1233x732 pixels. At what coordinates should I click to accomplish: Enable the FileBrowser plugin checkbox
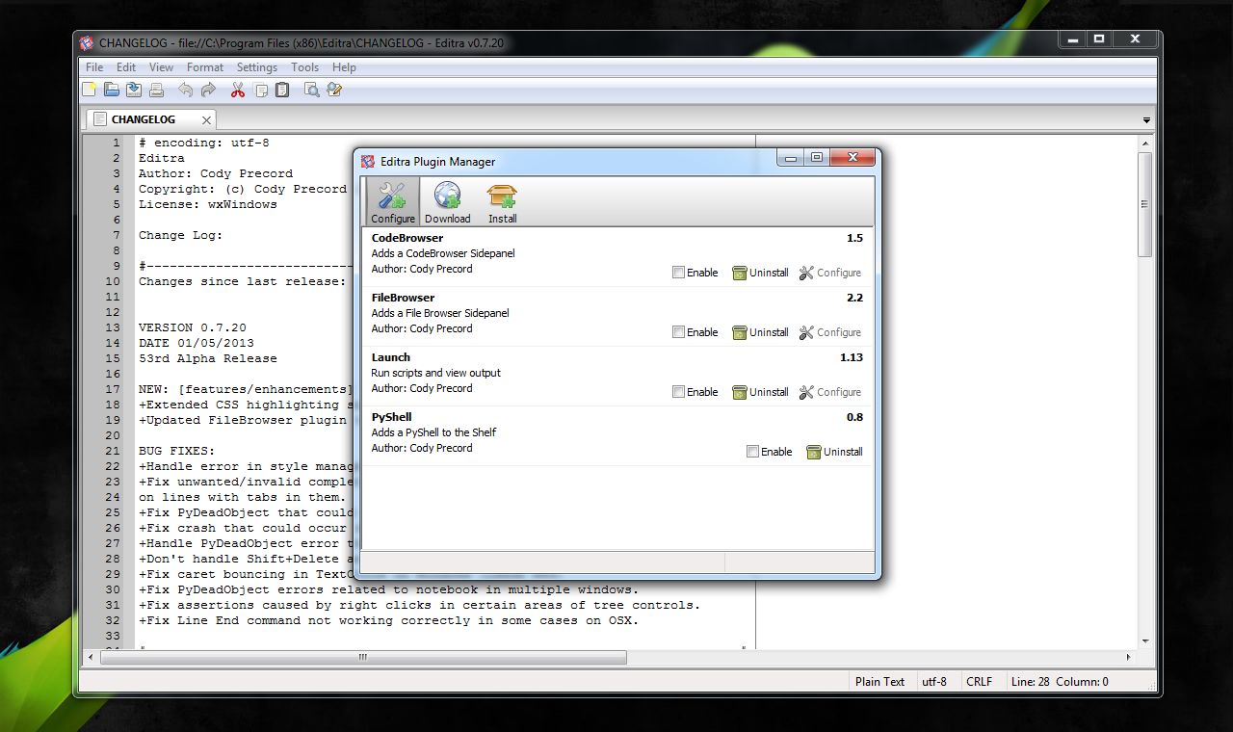pyautogui.click(x=678, y=332)
